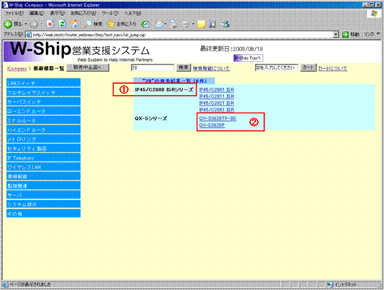Click the Research icon in toolbar
The image size is (384, 290).
click(213, 24)
